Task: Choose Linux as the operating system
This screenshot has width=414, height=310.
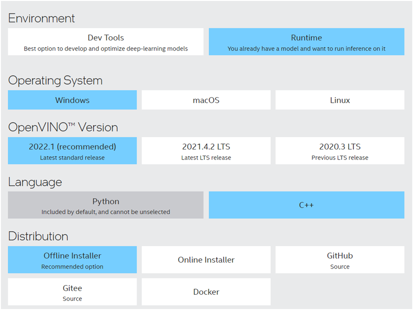Action: coord(339,100)
